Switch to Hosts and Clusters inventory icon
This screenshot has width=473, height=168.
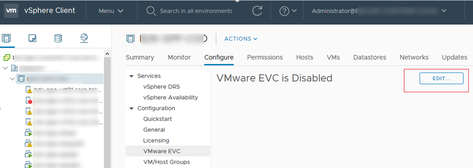tap(6, 38)
